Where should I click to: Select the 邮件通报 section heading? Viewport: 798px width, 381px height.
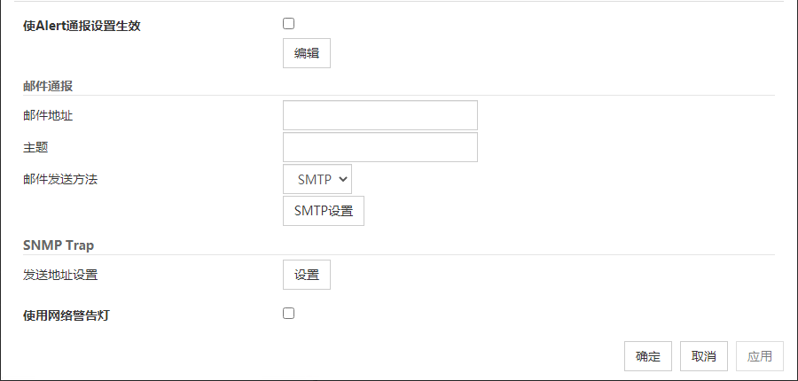48,86
